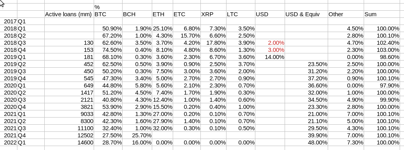This screenshot has width=404, height=150.
Task: Select the red 2.00% USD cell
Action: 270,43
